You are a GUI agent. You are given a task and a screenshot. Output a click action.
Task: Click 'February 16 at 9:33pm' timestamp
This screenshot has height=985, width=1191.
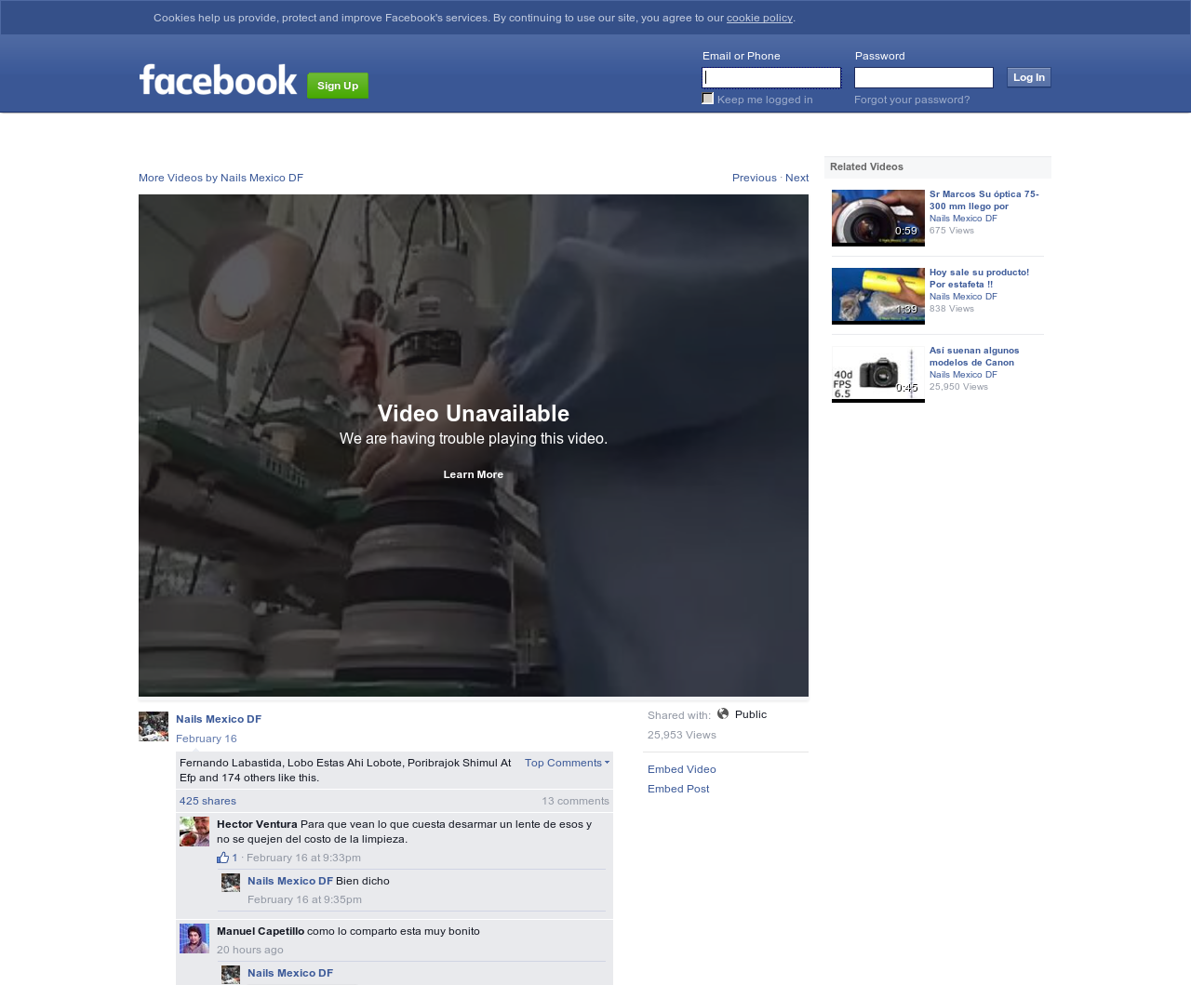[303, 858]
